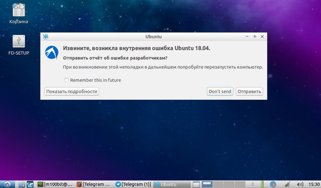This screenshot has width=321, height=188.
Task: Switch to third virtual desktop in pager
Action: 229,184
